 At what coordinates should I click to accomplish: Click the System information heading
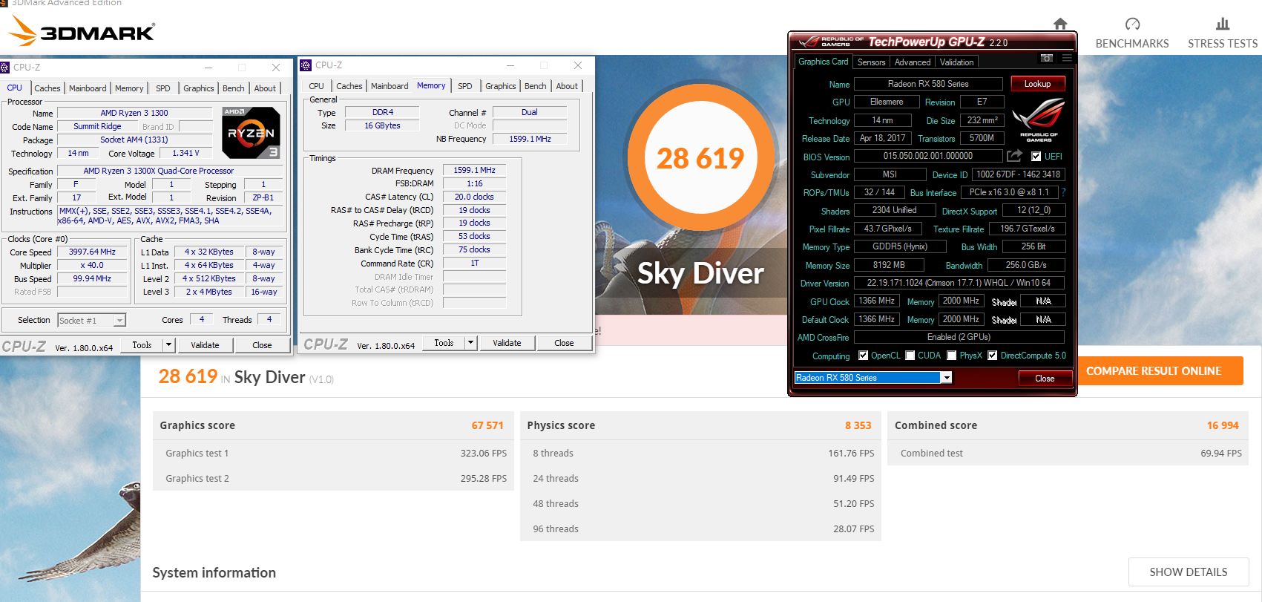tap(214, 572)
